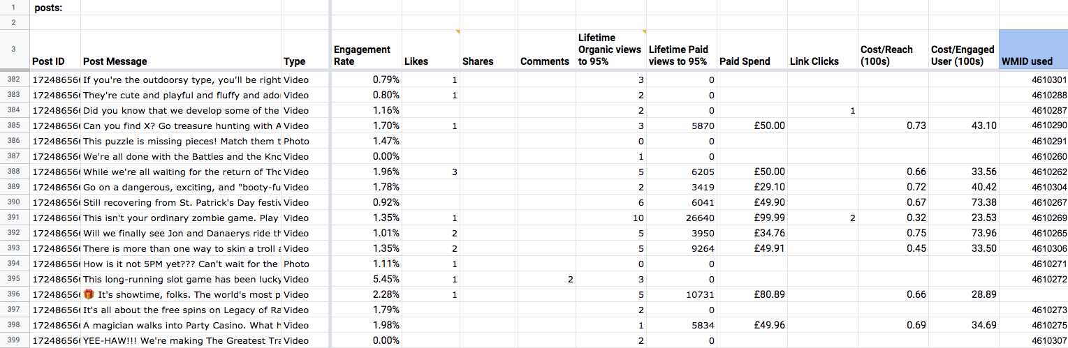Select row number 382 header
The width and height of the screenshot is (1068, 348).
pos(15,80)
